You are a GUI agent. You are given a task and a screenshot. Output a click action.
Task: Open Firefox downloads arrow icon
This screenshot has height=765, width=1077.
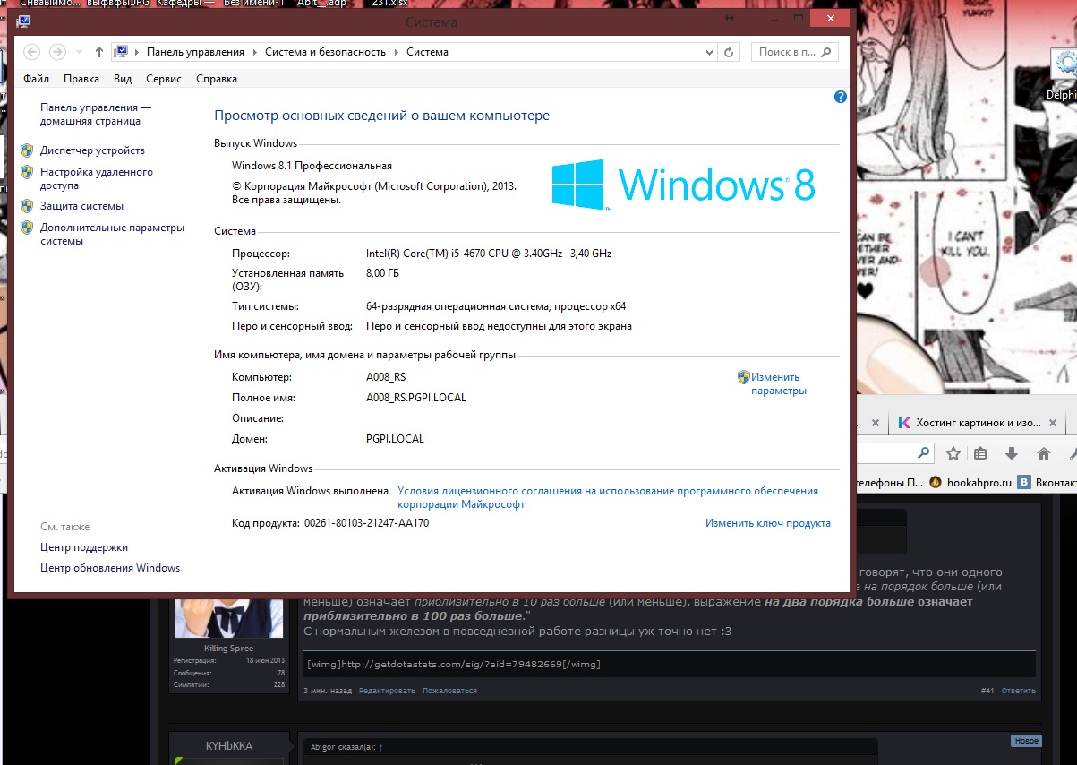(1012, 453)
